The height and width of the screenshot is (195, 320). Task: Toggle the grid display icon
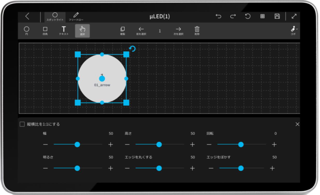coord(262,17)
